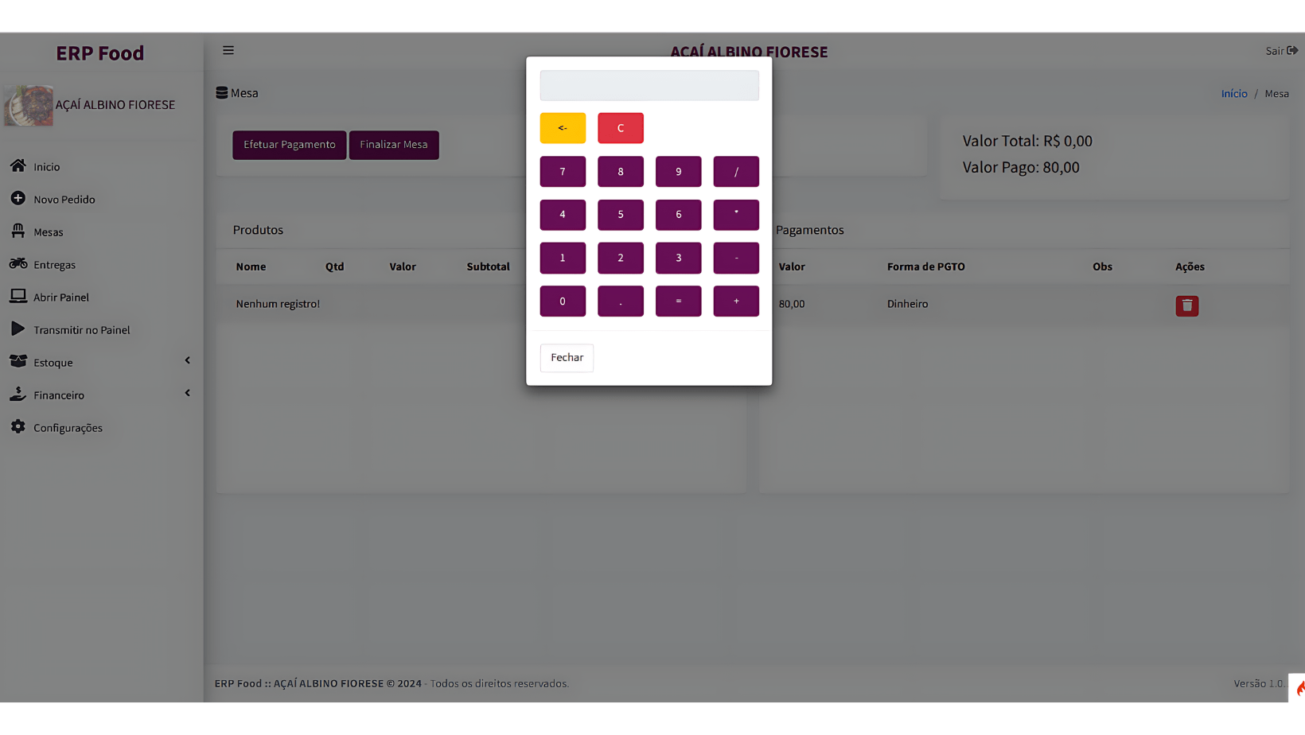Image resolution: width=1305 pixels, height=735 pixels.
Task: Click the red trash delete icon
Action: [x=1186, y=305]
